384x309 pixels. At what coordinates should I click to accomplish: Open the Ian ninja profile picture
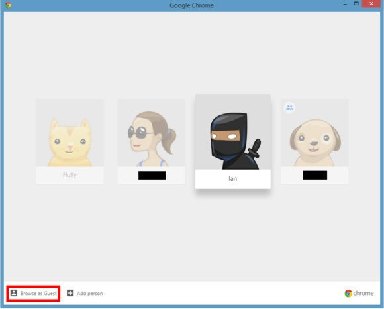point(233,132)
